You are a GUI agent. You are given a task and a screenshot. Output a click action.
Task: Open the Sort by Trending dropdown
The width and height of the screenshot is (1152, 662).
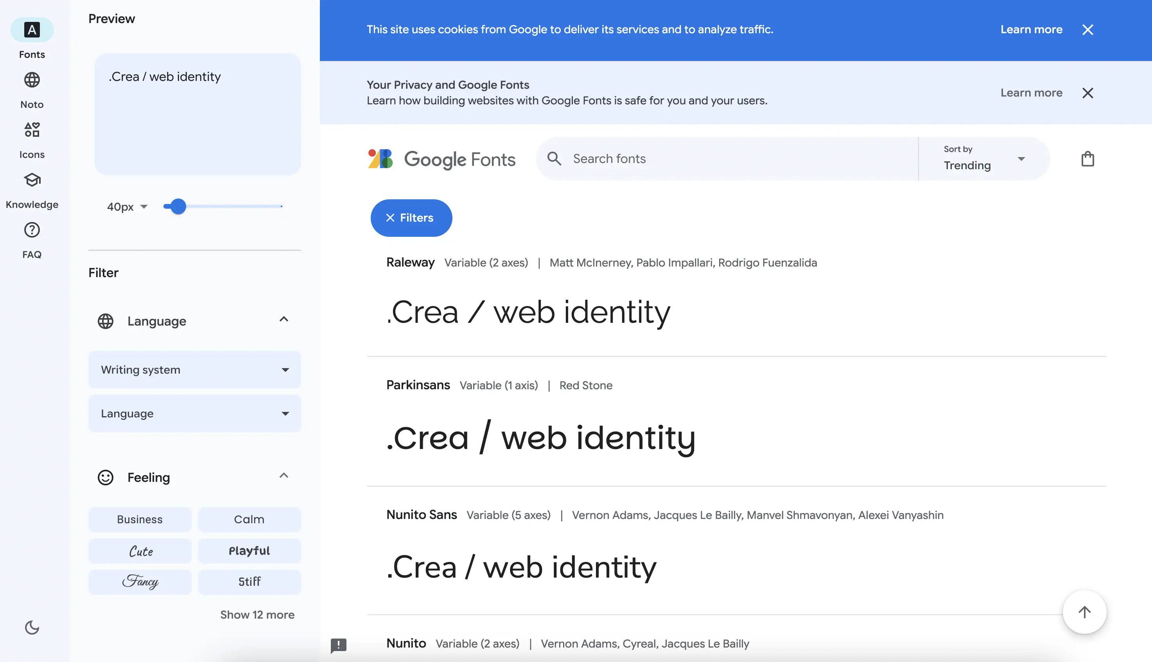coord(983,159)
